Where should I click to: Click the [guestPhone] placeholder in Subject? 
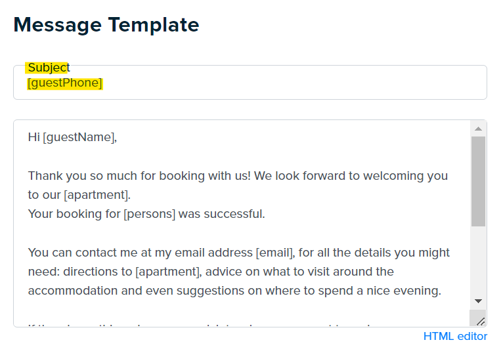coord(65,83)
